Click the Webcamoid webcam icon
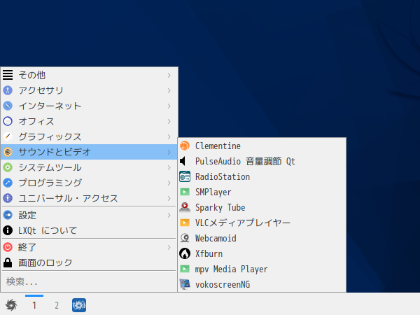The width and height of the screenshot is (420, 315). 185,238
